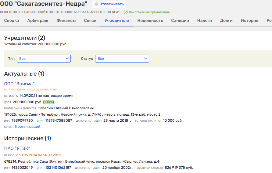
Task: View the Налоги tab
Action: pos(205,21)
